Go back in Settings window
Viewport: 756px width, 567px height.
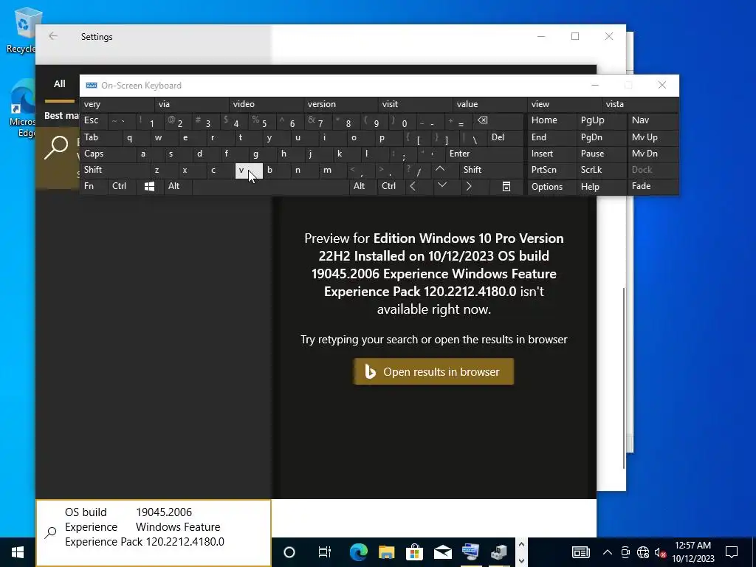[x=53, y=36]
